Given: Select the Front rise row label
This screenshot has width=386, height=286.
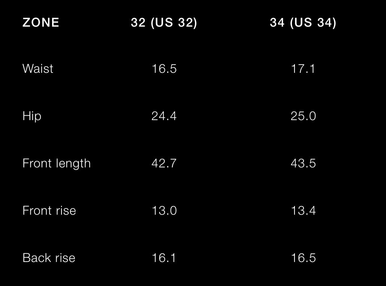Looking at the screenshot, I should click(x=49, y=211).
